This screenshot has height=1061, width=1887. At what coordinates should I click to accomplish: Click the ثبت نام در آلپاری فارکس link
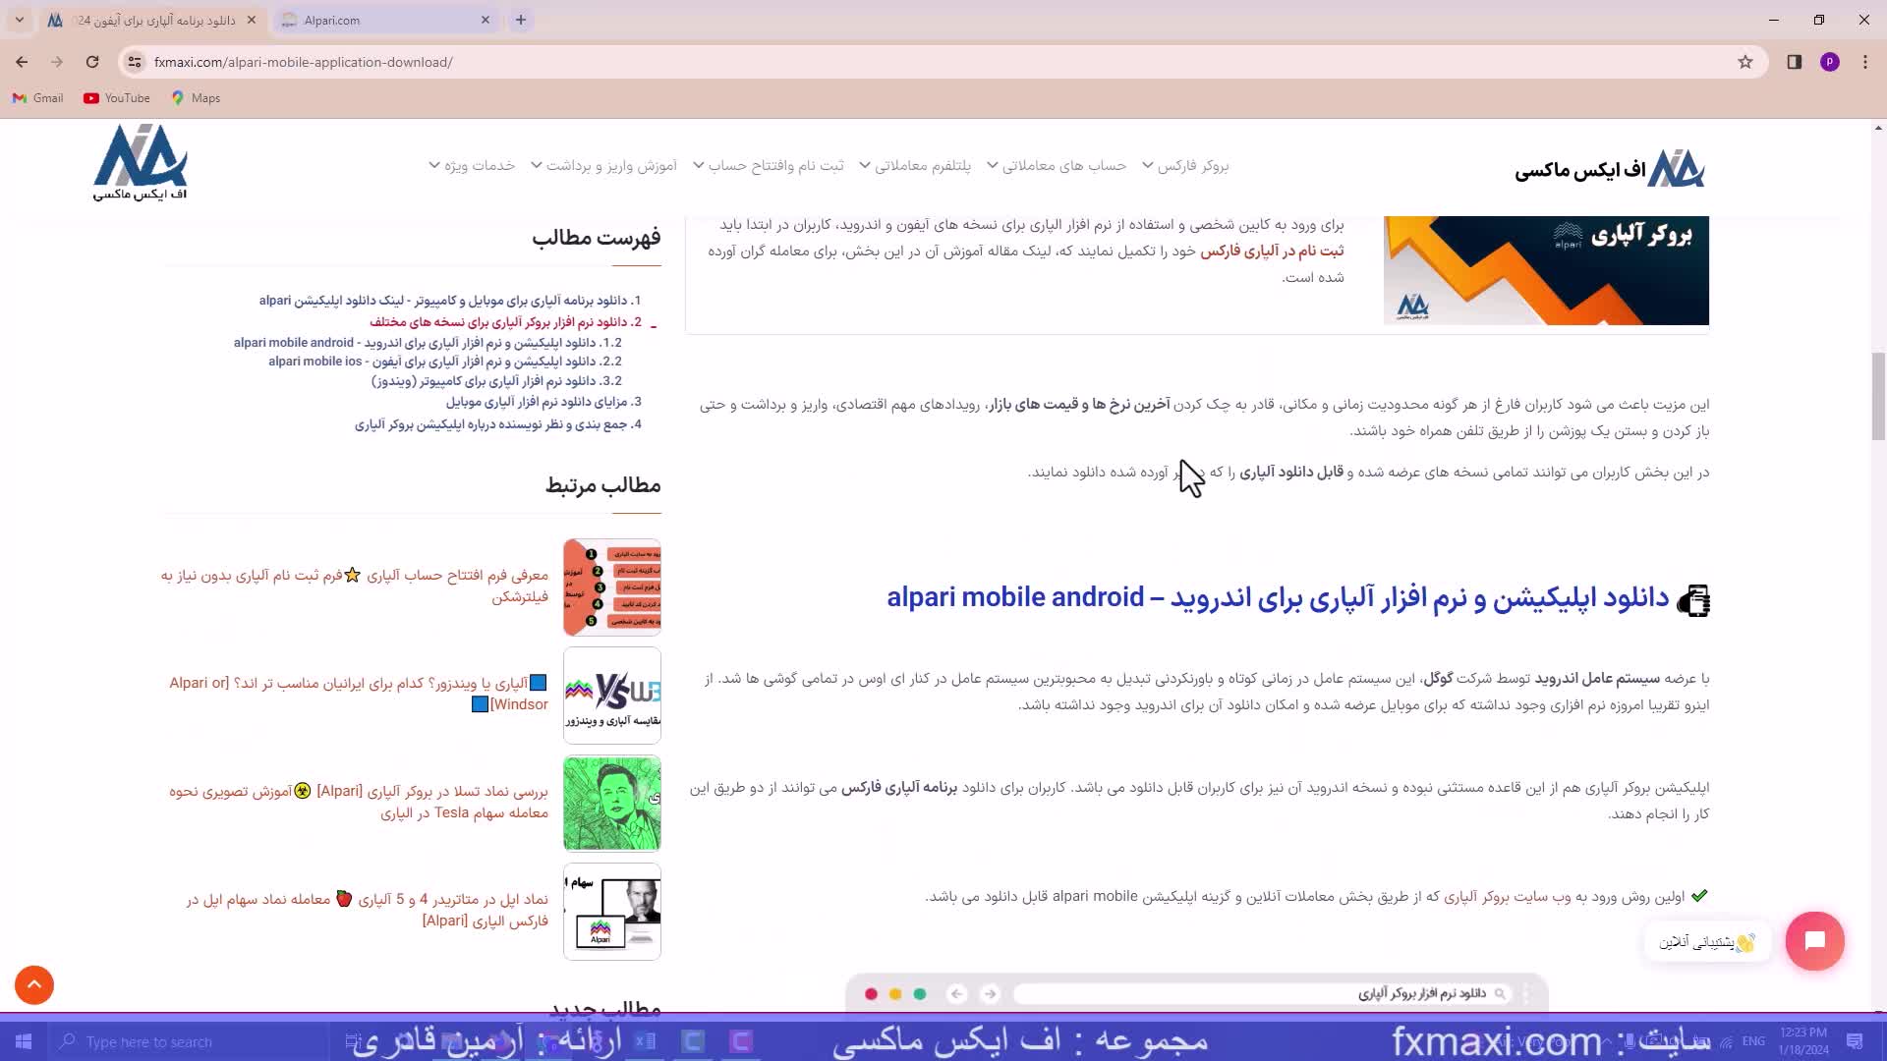tap(1271, 251)
